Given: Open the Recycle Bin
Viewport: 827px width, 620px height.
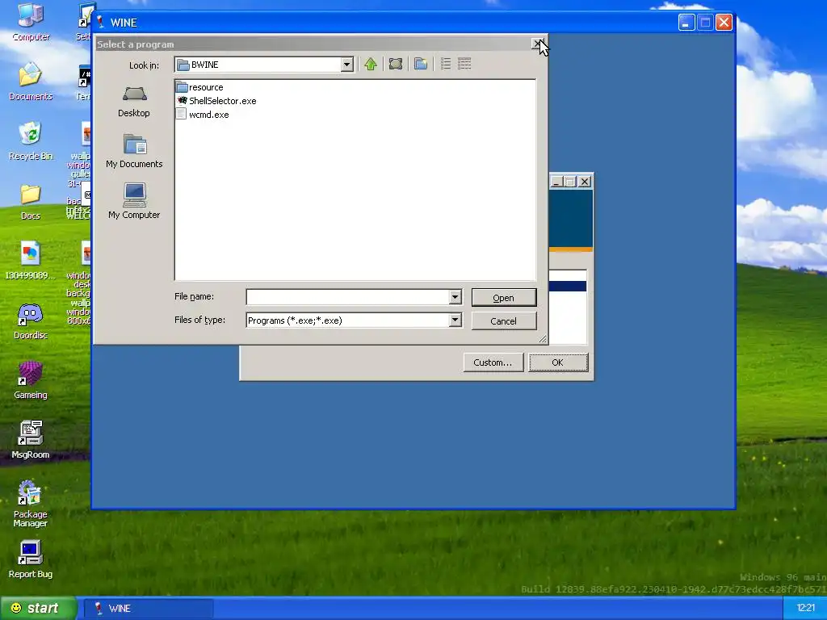Looking at the screenshot, I should pos(31,141).
